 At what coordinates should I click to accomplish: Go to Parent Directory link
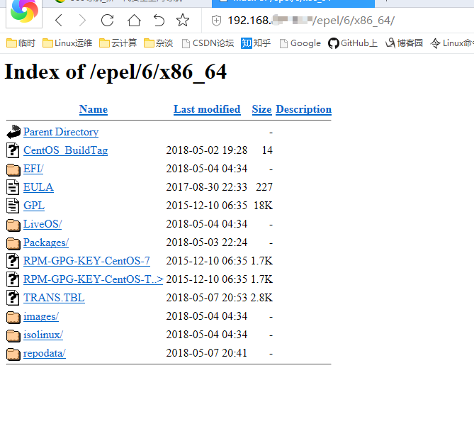click(x=61, y=132)
